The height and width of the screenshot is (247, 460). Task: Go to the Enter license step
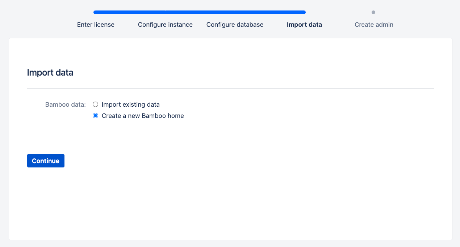tap(96, 25)
